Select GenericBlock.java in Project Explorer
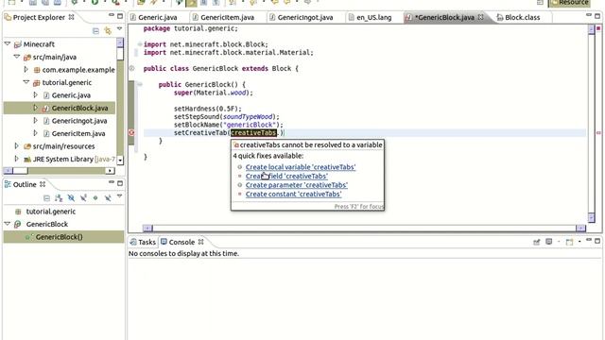This screenshot has width=605, height=340. click(x=59, y=108)
